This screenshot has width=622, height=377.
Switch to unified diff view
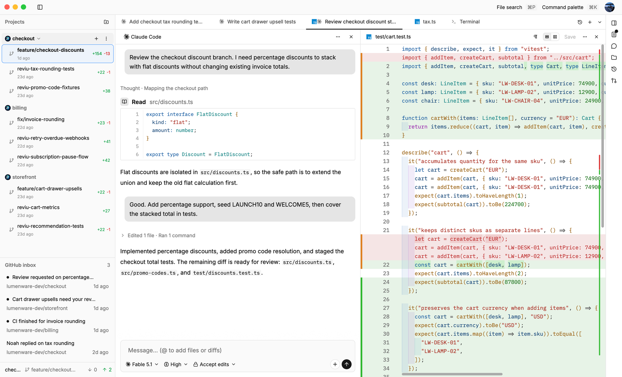547,37
